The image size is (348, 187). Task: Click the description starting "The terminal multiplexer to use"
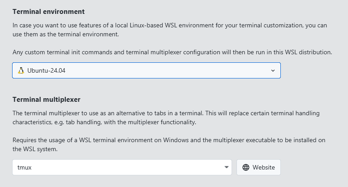pyautogui.click(x=166, y=117)
